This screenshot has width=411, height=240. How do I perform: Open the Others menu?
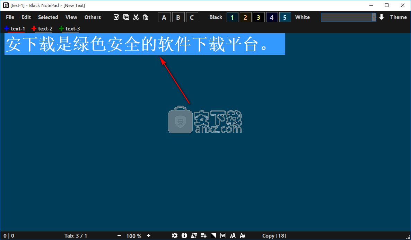93,17
